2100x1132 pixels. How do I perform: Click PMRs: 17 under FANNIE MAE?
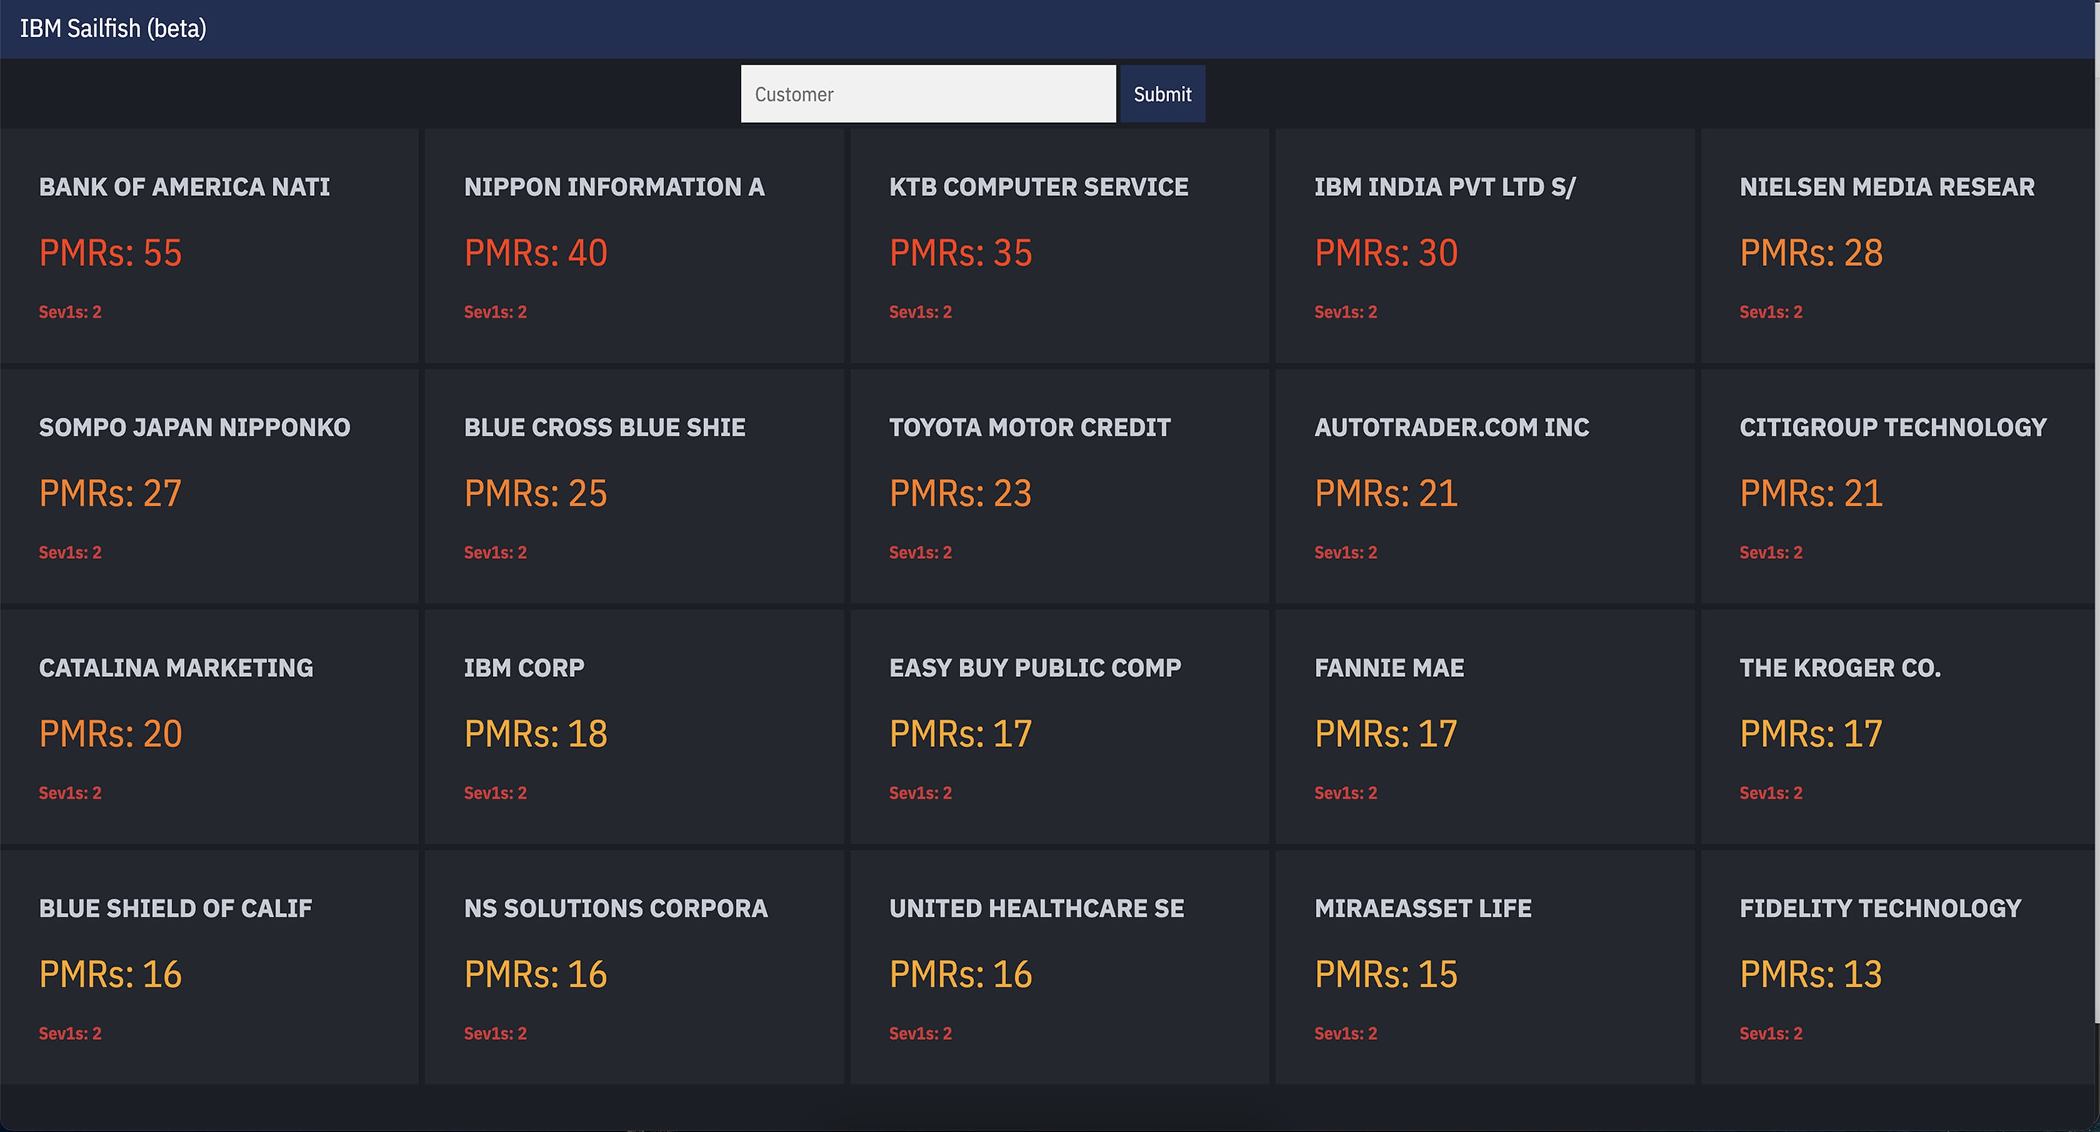(x=1386, y=734)
